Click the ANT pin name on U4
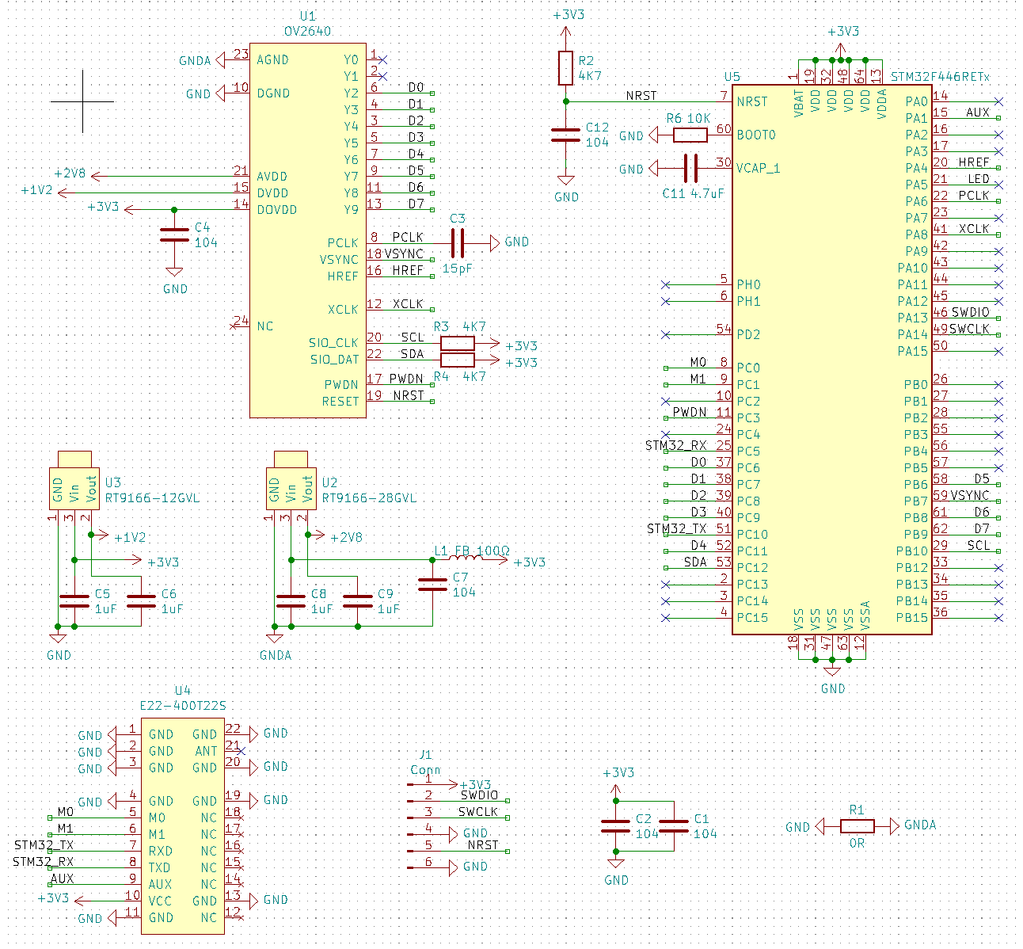Viewport: 1023px width, 949px height. pos(206,751)
